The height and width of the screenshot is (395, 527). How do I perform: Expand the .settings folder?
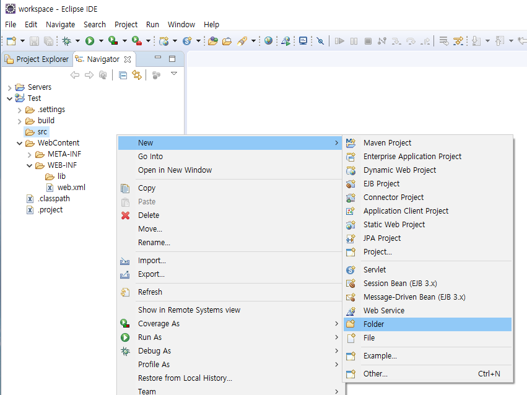[x=19, y=110]
